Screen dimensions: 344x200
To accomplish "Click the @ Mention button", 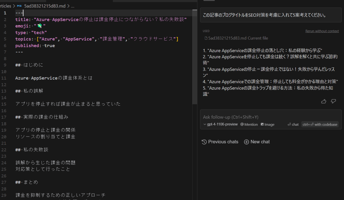I will pos(249,124).
